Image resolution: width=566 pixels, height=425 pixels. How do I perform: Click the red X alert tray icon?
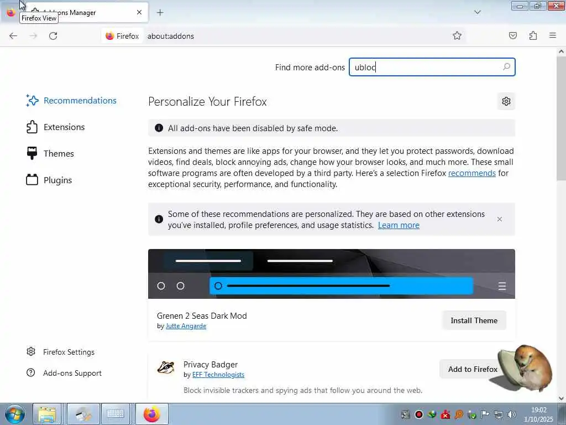point(446,414)
